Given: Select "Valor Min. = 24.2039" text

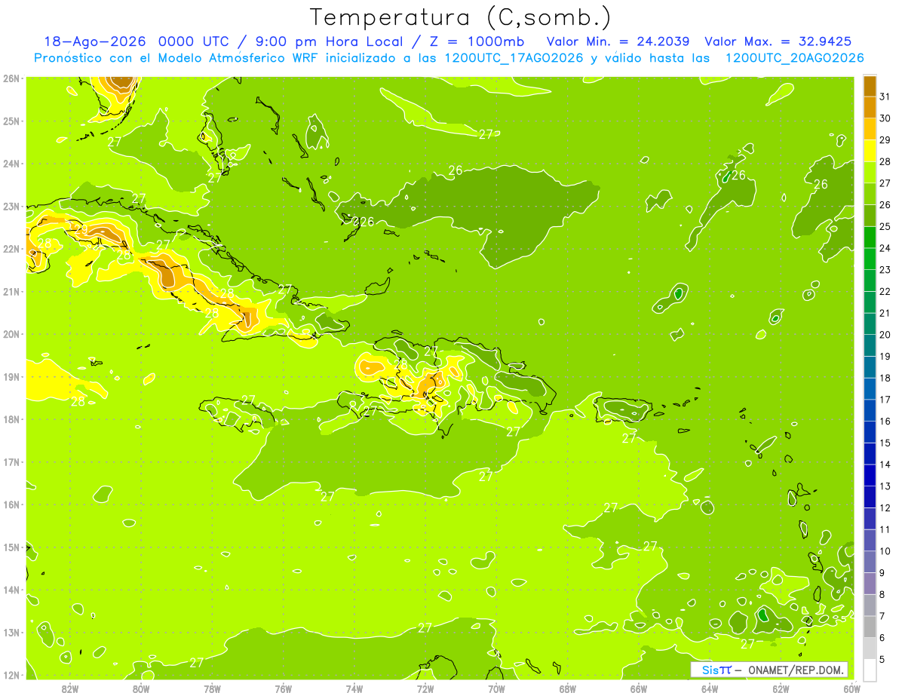Looking at the screenshot, I should click(618, 41).
